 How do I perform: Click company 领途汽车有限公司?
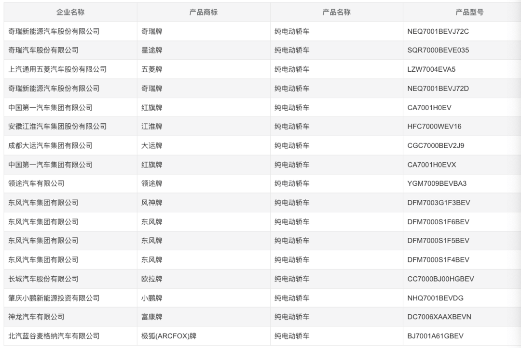point(36,183)
